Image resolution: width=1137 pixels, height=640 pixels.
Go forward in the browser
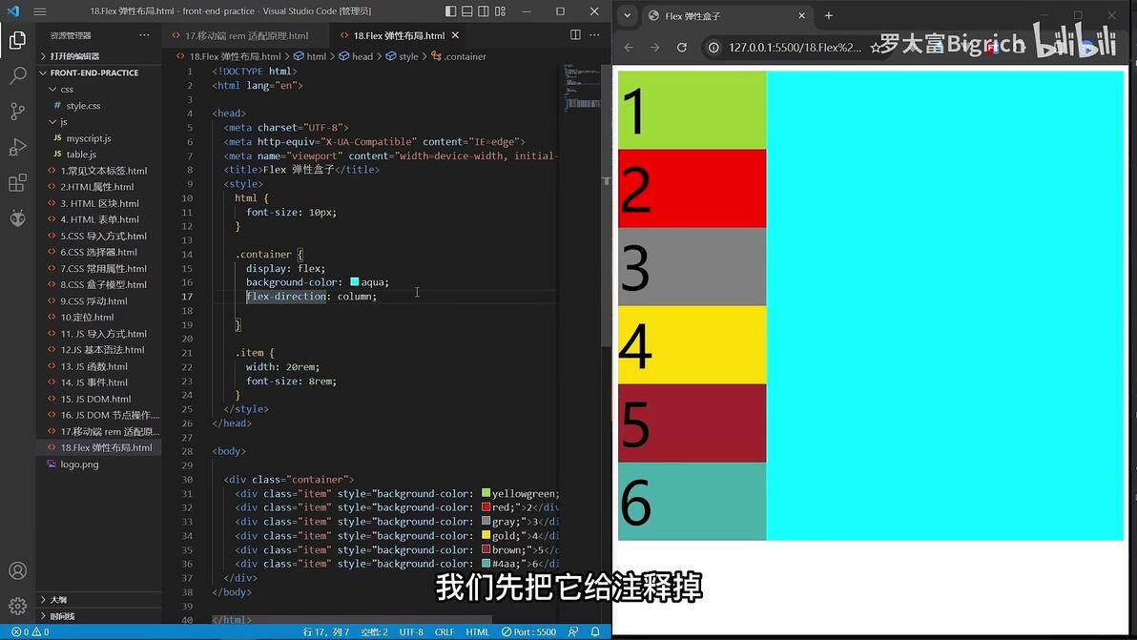point(654,47)
